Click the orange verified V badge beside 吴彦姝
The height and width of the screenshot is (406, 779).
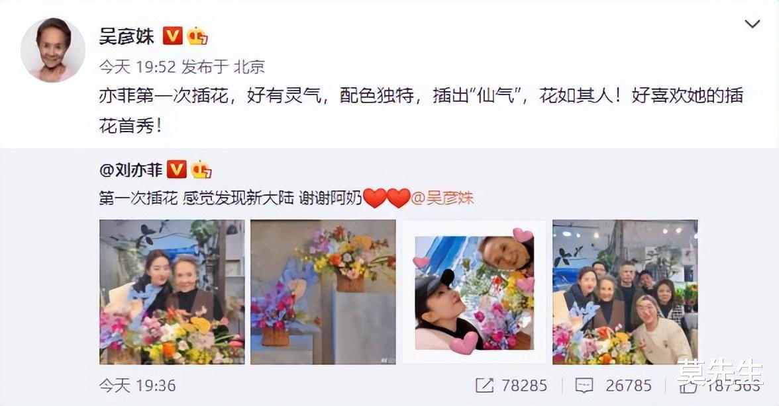tap(172, 36)
